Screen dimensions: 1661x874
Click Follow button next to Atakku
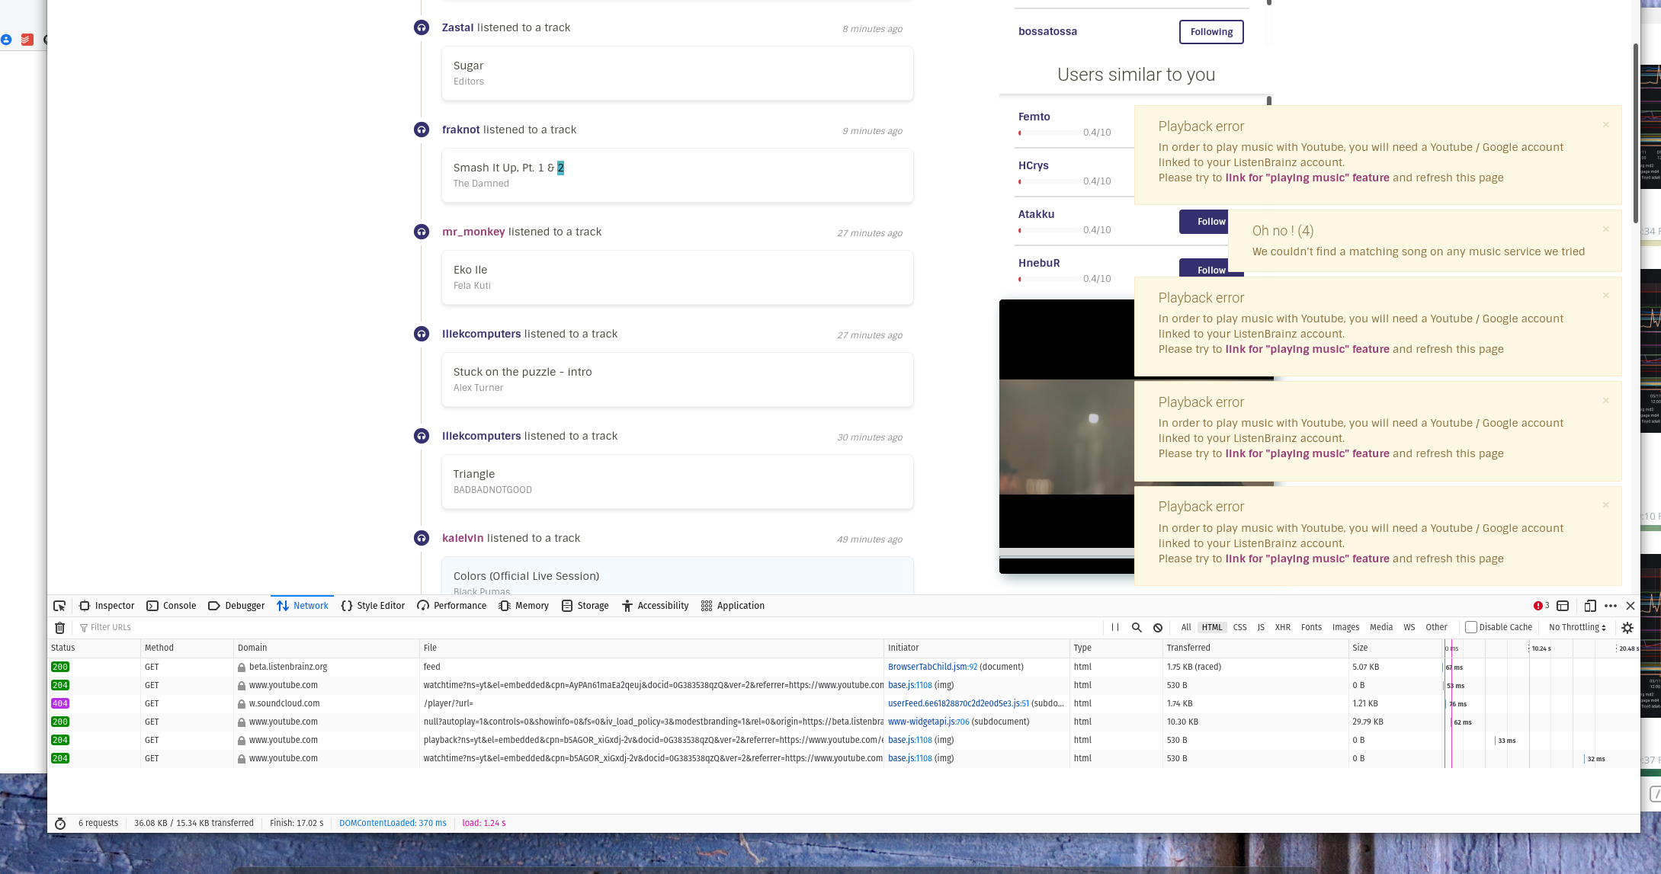(1204, 222)
